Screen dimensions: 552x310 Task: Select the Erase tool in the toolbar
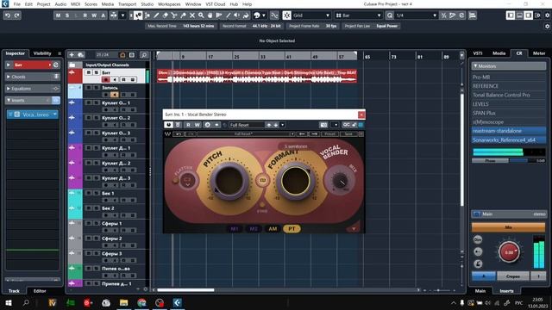tap(165, 15)
